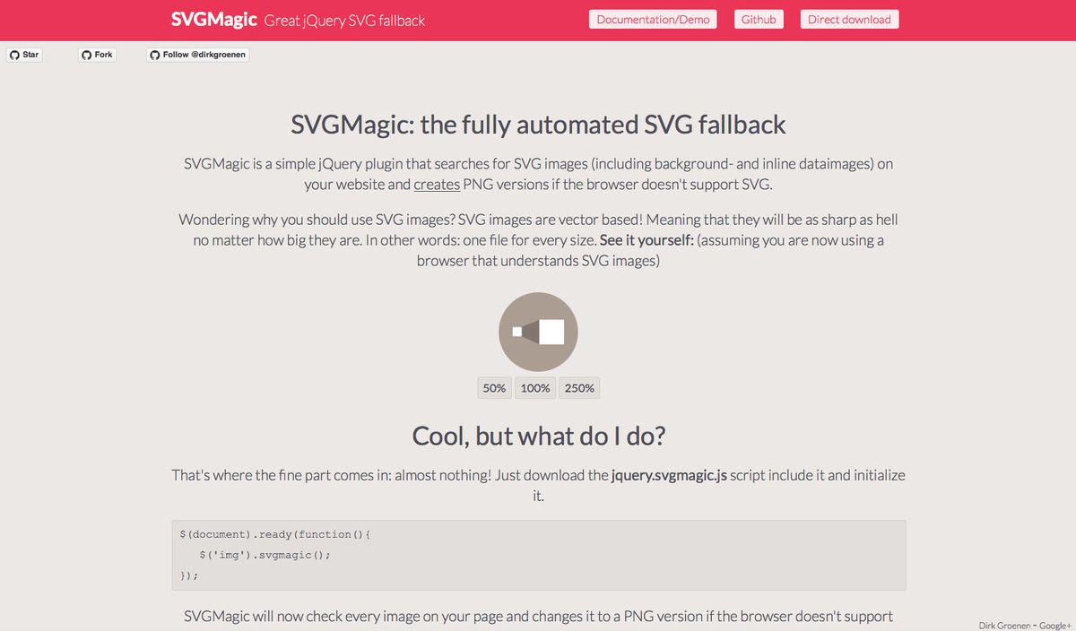
Task: Click the 'Great jQuery SVG fallback' tagline
Action: coord(344,20)
